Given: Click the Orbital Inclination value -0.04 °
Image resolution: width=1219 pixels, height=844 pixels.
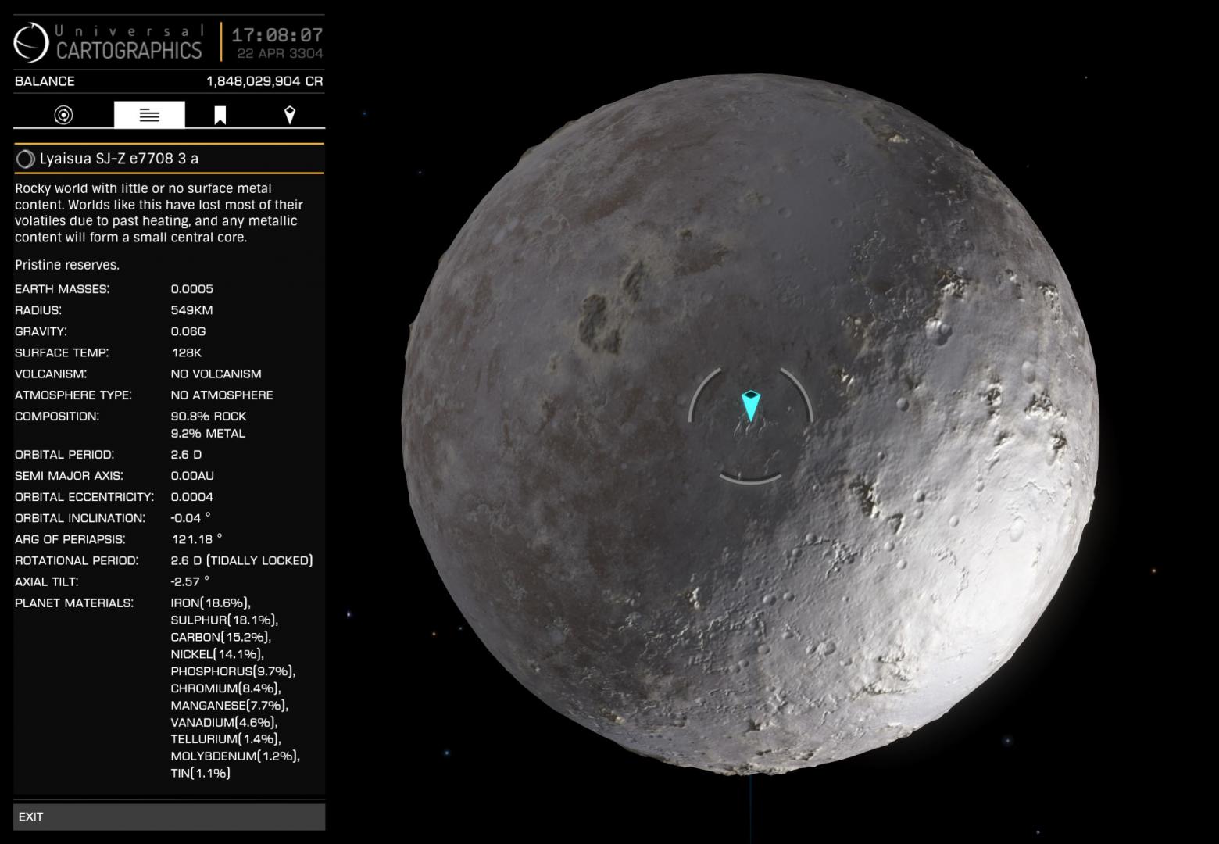Looking at the screenshot, I should pos(191,518).
